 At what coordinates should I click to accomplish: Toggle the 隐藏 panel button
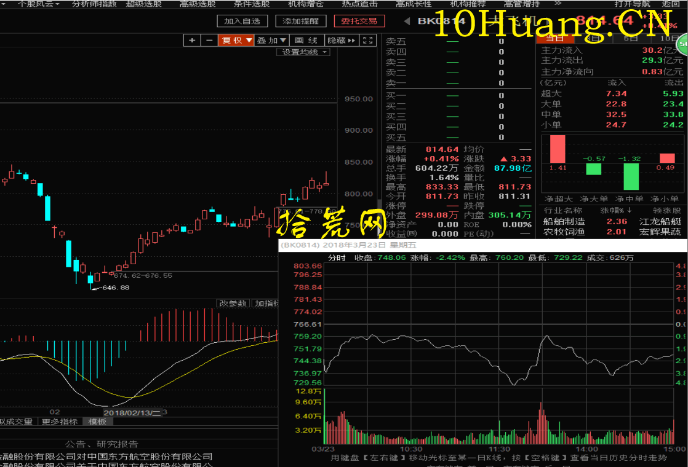(342, 41)
